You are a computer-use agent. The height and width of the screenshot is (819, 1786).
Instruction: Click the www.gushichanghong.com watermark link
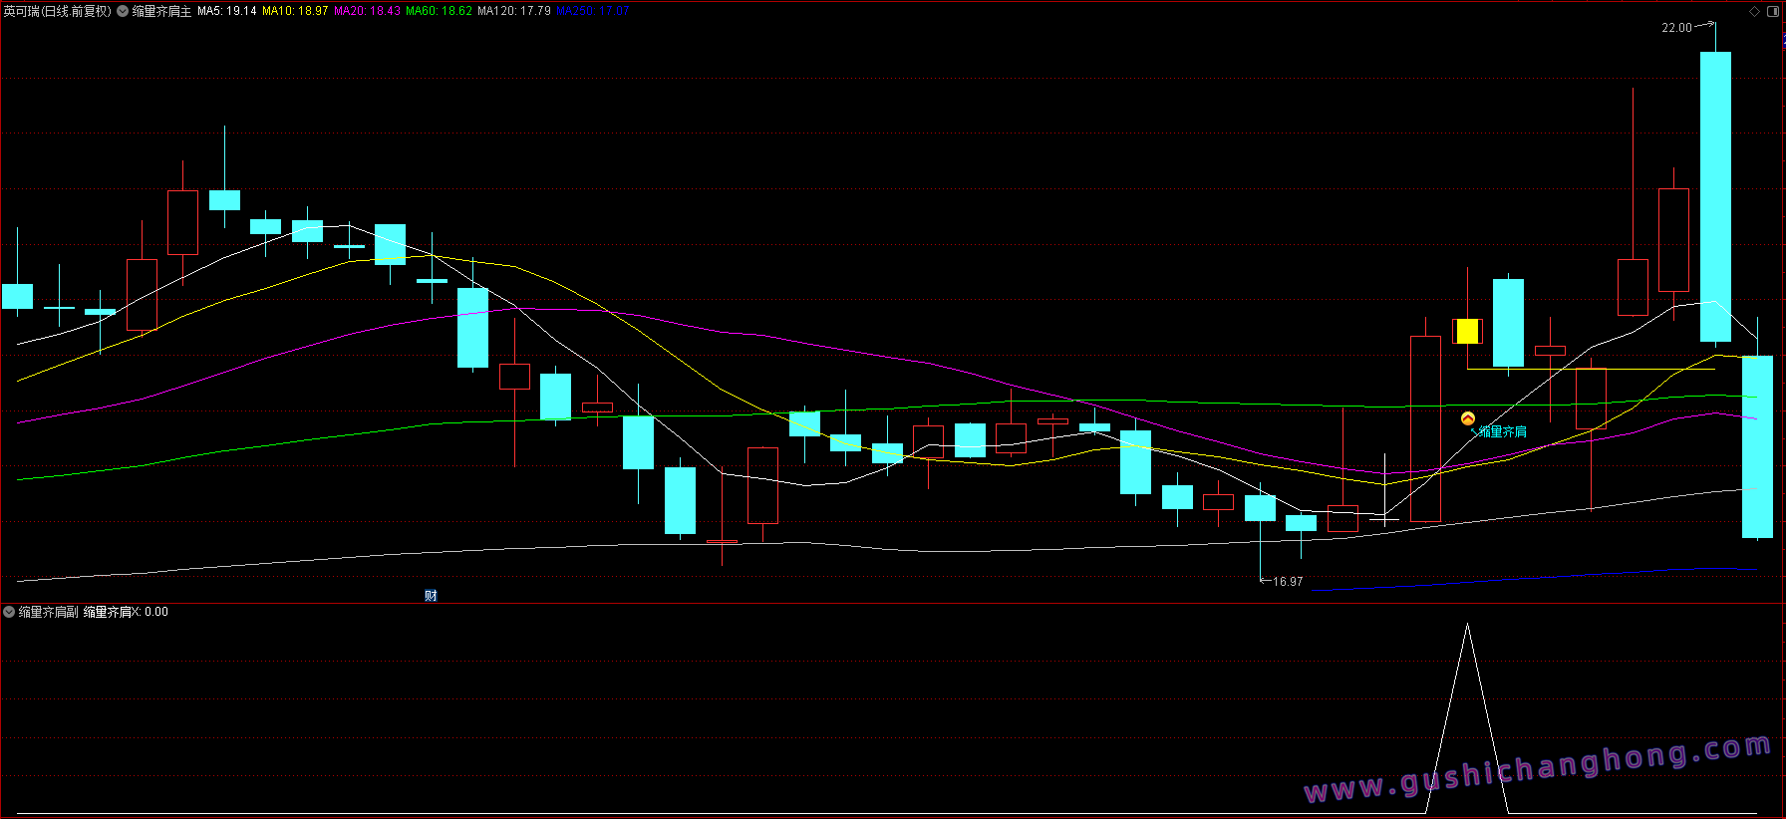[1537, 769]
